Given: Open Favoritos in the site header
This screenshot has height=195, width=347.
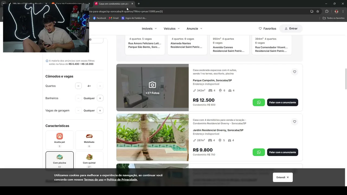Looking at the screenshot, I should click(267, 28).
